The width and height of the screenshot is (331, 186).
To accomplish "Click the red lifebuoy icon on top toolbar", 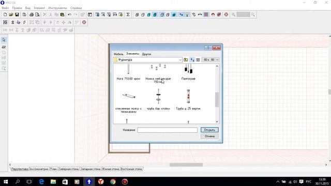I will coord(226,14).
